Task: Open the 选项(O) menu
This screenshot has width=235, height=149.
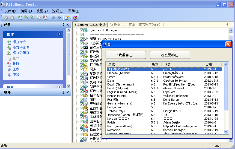Action: pos(58,11)
